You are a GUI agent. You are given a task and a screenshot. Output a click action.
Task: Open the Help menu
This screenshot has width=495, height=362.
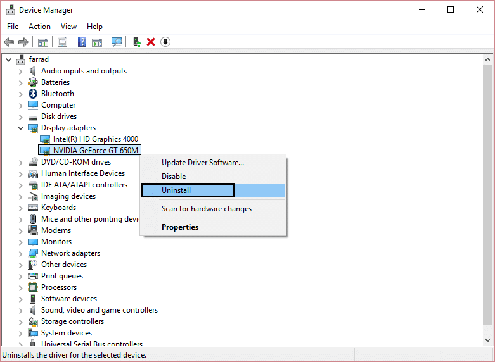pos(94,27)
